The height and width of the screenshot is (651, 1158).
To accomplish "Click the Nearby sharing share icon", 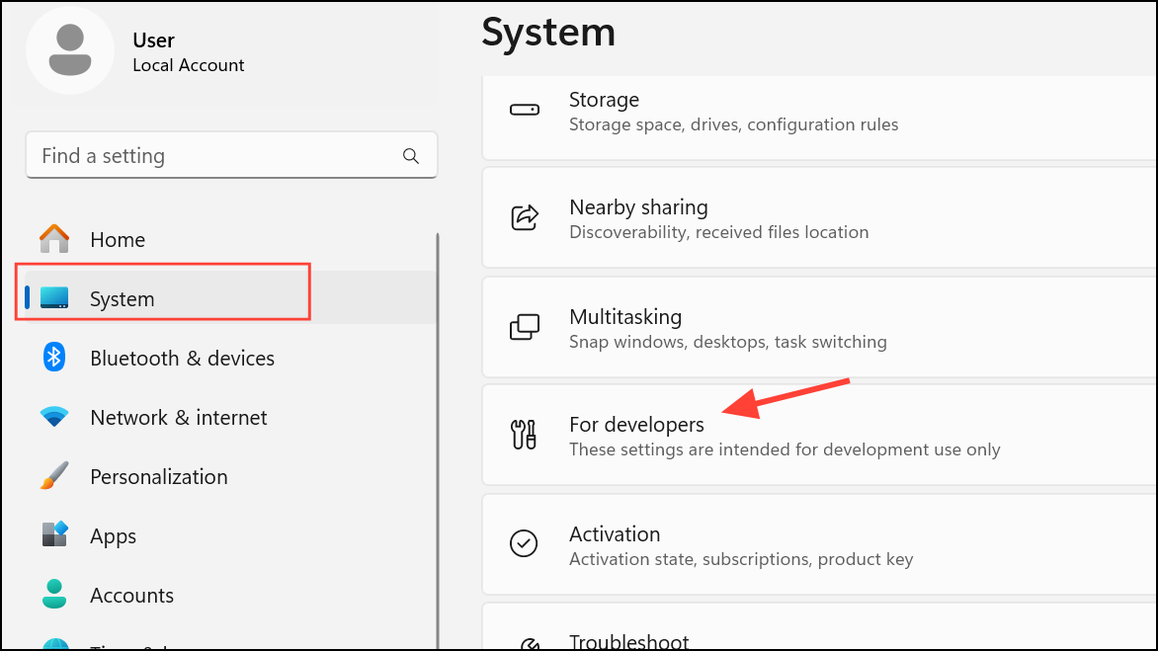I will tap(525, 219).
